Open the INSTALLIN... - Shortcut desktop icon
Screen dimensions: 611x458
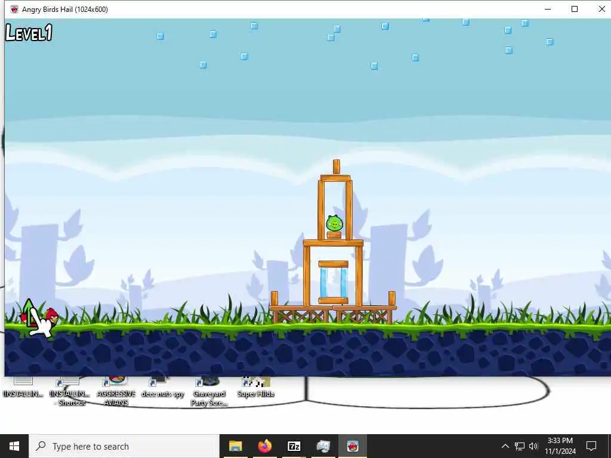(69, 391)
